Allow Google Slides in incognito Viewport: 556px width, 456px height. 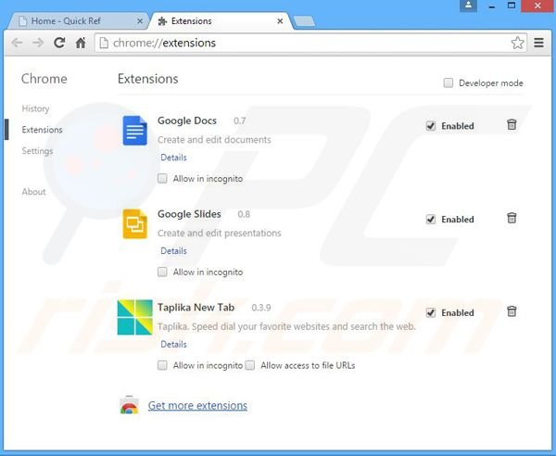point(162,272)
